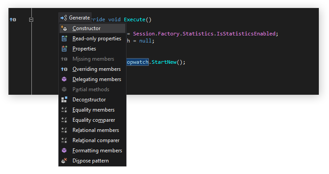Click the Missing members icon
The width and height of the screenshot is (329, 174).
tap(64, 59)
